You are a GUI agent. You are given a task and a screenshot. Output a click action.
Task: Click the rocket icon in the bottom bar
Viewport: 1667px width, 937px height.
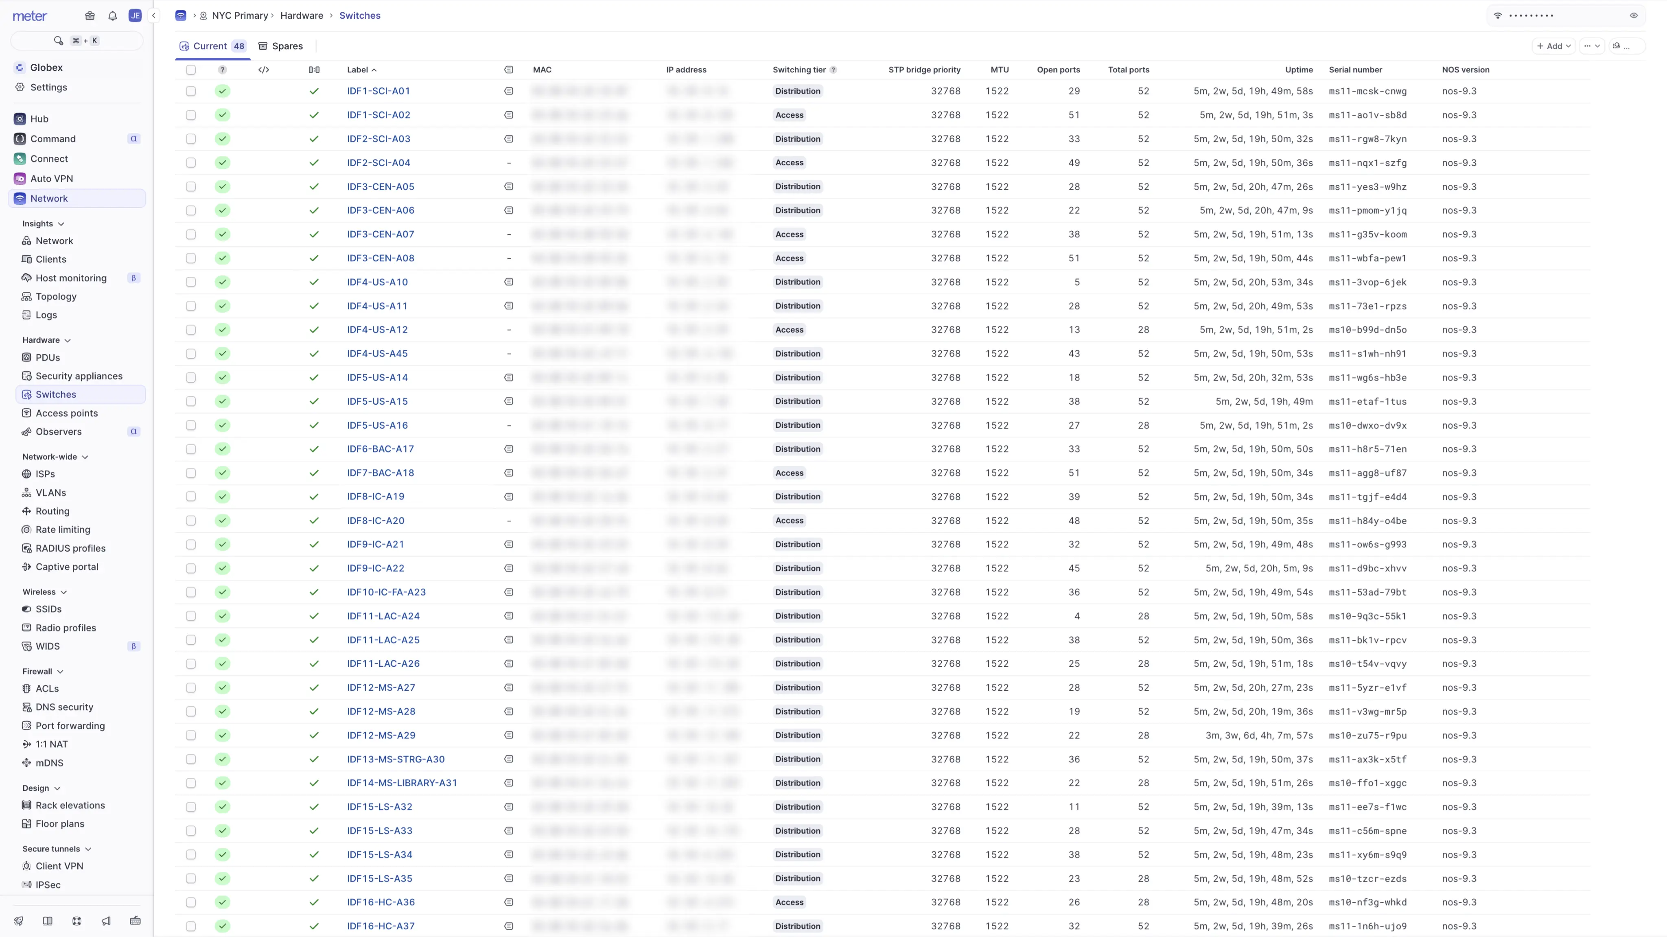click(x=18, y=921)
